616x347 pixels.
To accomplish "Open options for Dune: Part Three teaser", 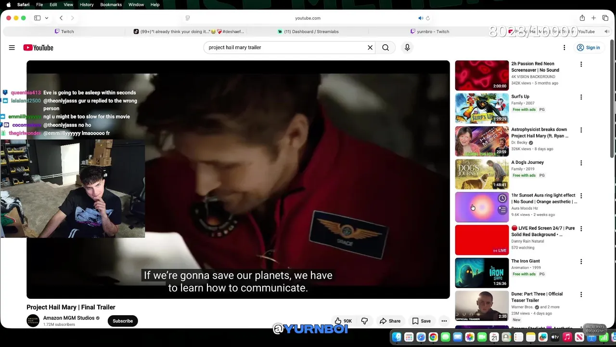I will (x=581, y=294).
